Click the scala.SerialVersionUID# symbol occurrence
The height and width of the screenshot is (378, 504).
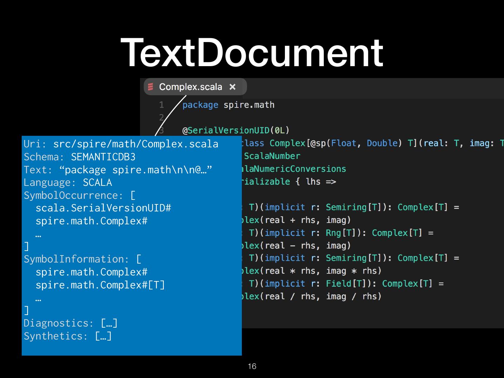[x=103, y=208]
